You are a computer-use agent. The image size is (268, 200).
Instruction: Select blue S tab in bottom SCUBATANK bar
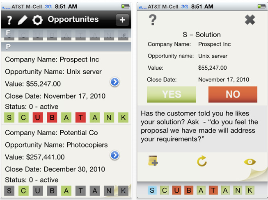point(152,190)
